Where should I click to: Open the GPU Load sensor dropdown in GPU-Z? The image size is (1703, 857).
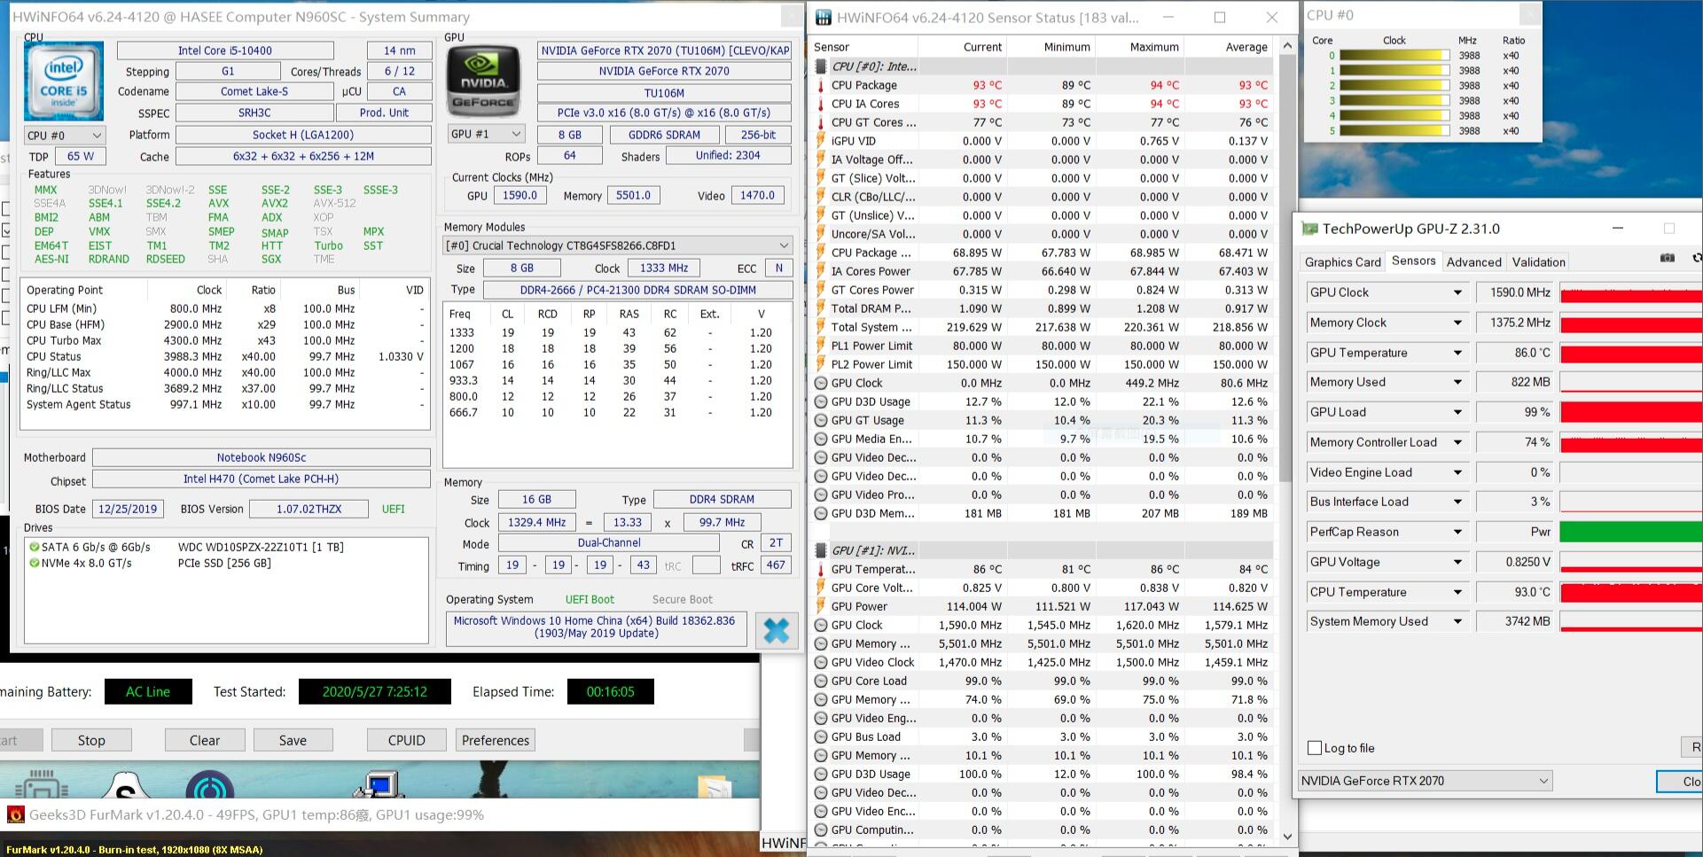click(1457, 413)
